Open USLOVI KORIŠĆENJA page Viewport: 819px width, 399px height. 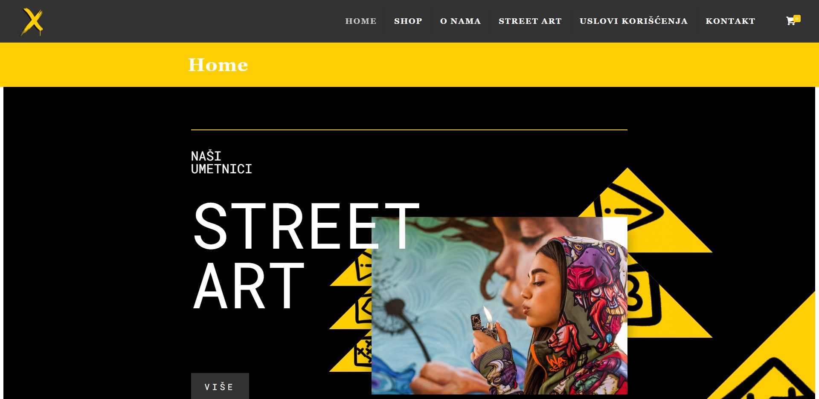click(633, 21)
